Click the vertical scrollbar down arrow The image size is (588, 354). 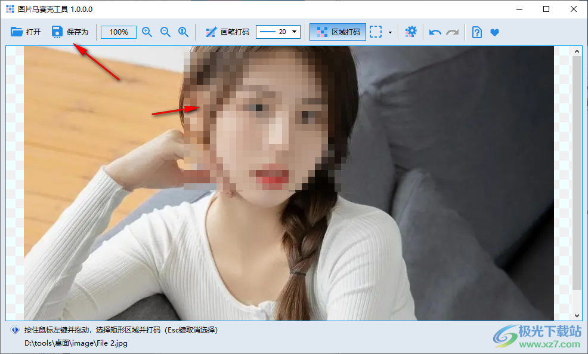coord(577,316)
